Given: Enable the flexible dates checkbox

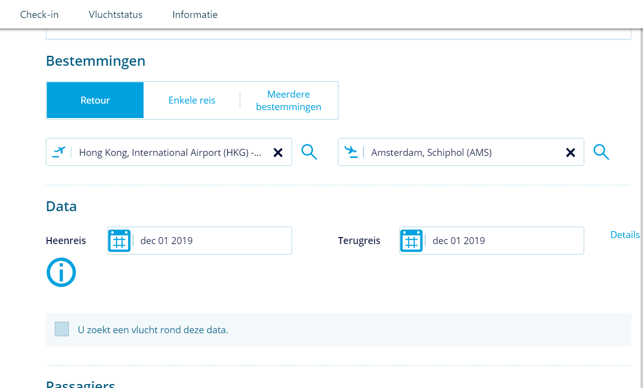Looking at the screenshot, I should 62,329.
